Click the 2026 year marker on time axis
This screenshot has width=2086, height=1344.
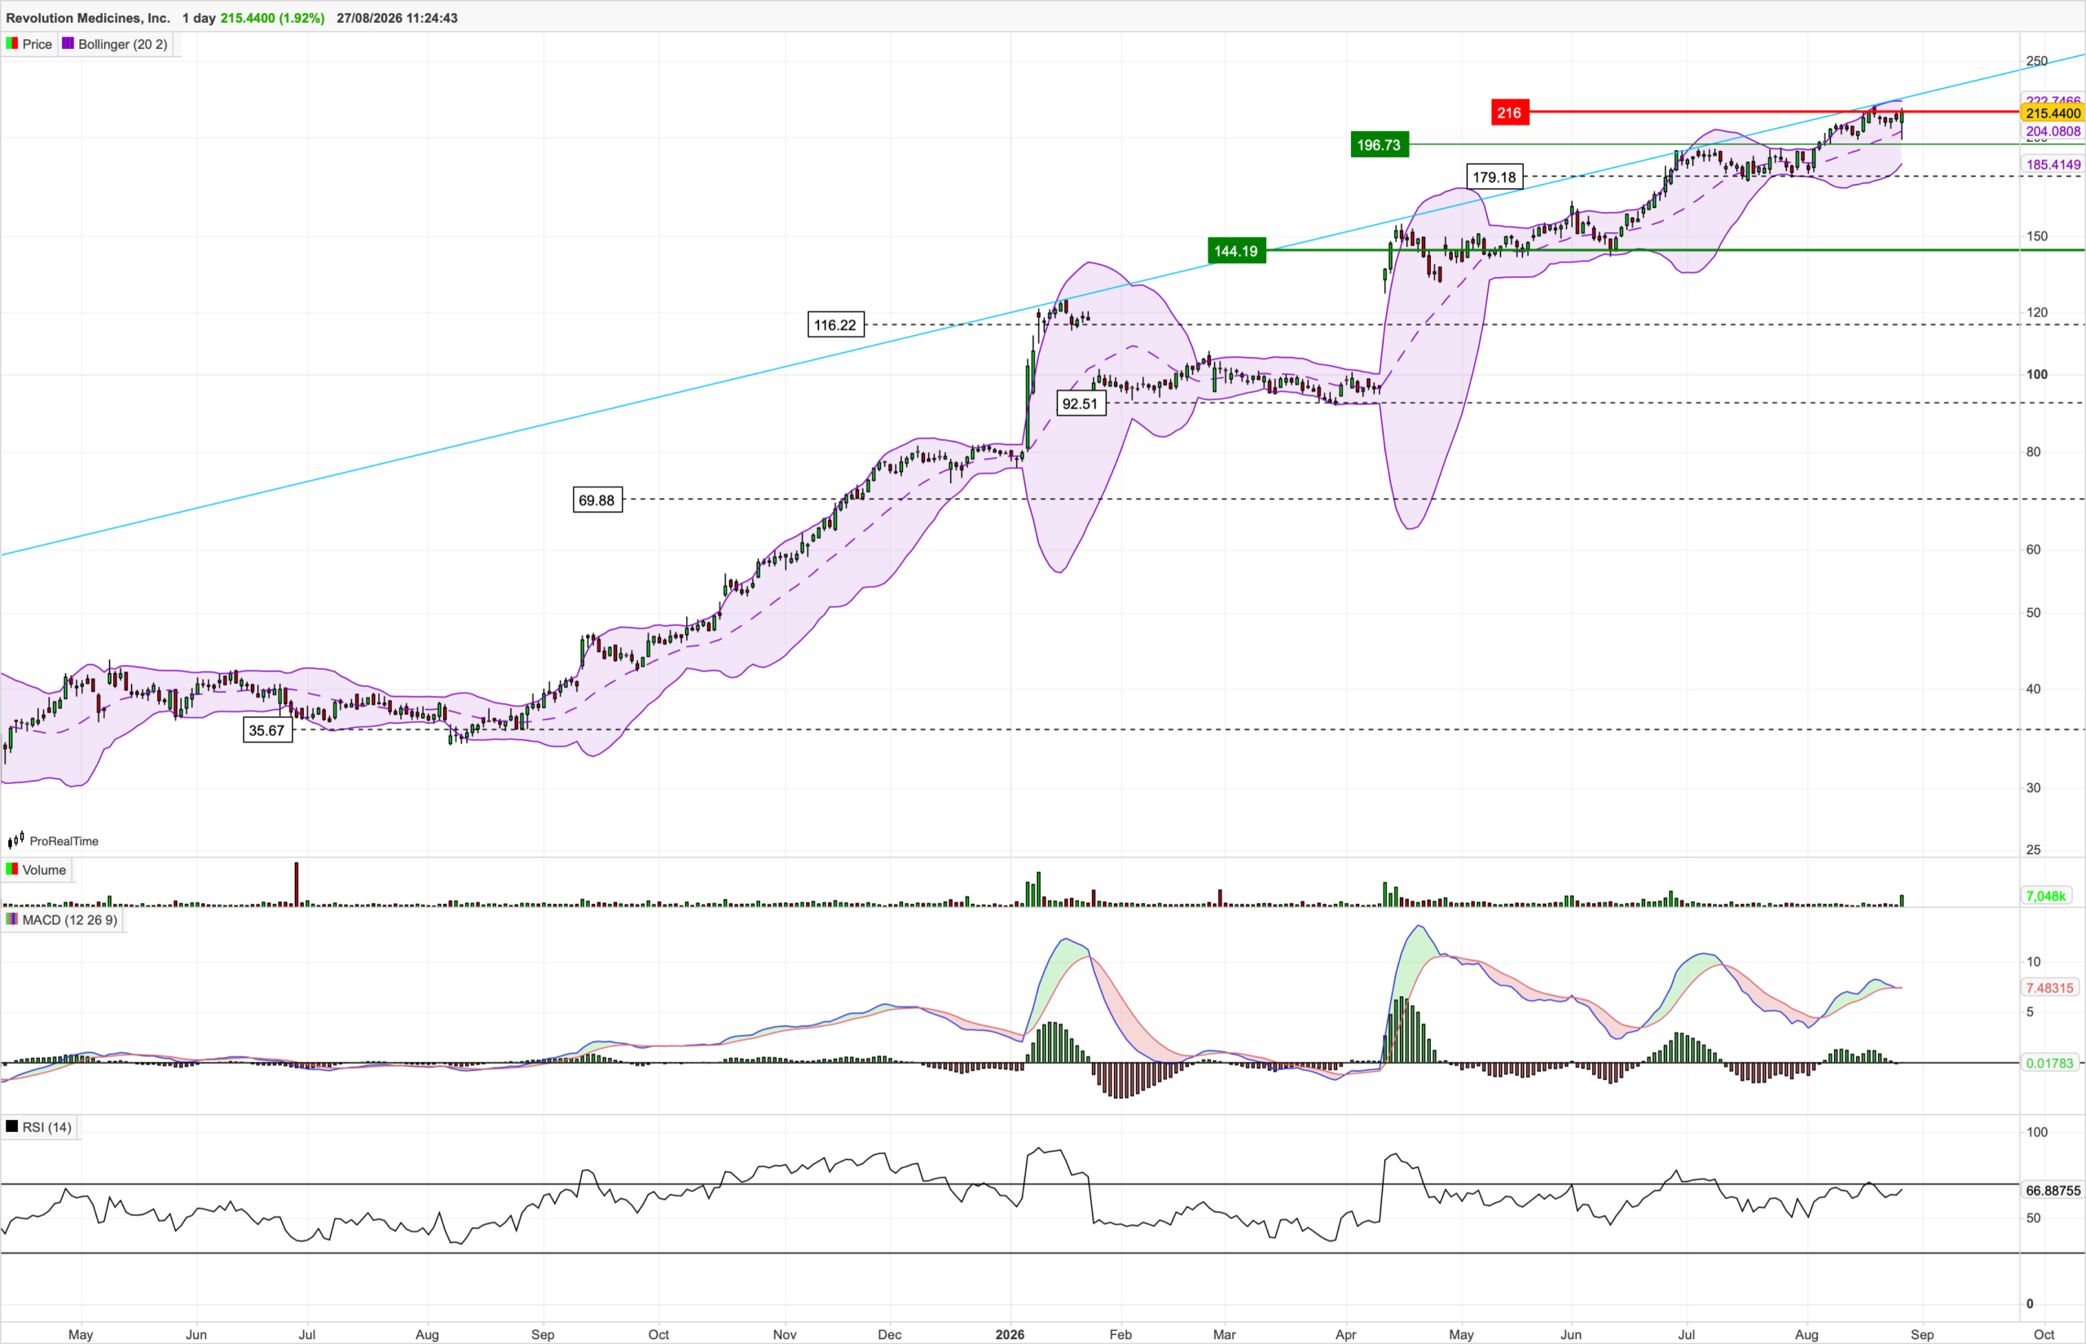[1010, 1334]
